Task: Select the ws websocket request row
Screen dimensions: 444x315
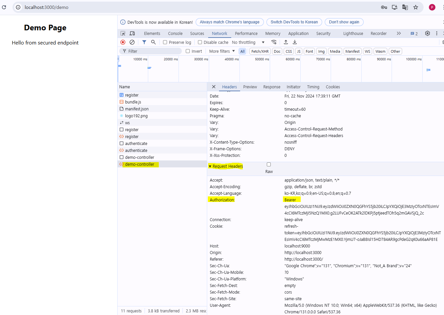Action: pos(162,123)
